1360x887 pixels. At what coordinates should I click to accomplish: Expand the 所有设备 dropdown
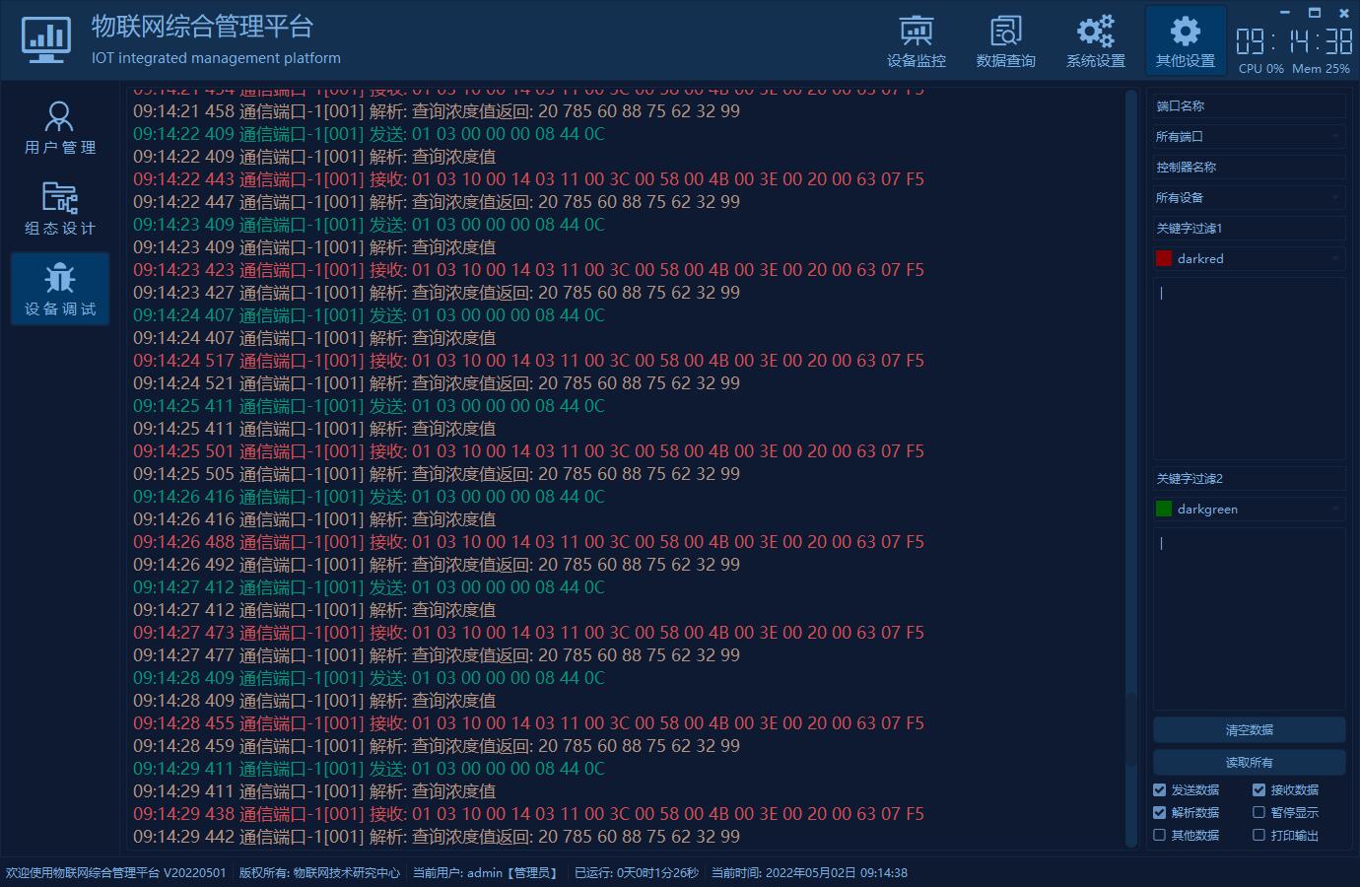pyautogui.click(x=1249, y=198)
